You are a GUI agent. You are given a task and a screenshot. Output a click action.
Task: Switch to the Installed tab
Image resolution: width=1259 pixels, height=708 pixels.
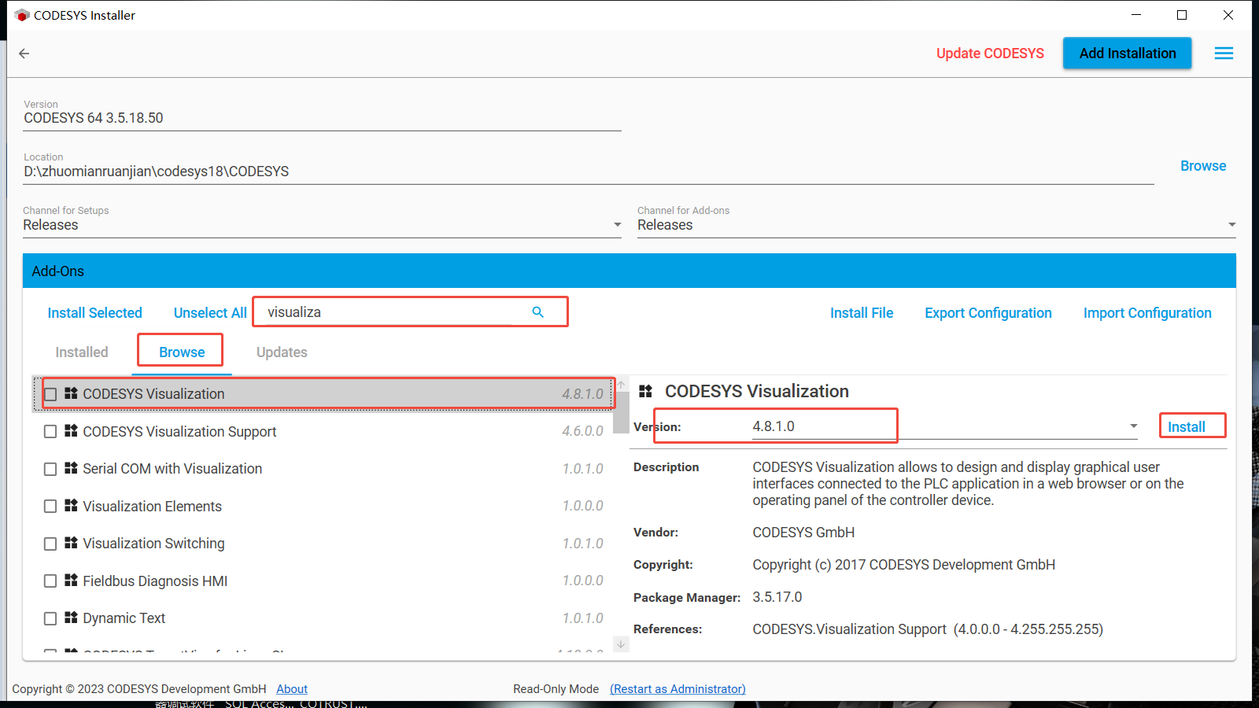coord(82,352)
